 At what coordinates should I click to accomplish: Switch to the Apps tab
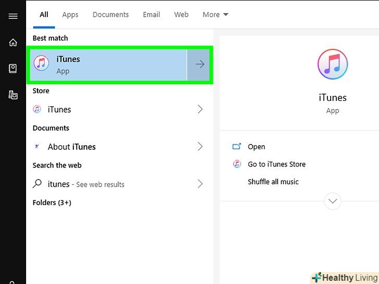click(x=70, y=15)
